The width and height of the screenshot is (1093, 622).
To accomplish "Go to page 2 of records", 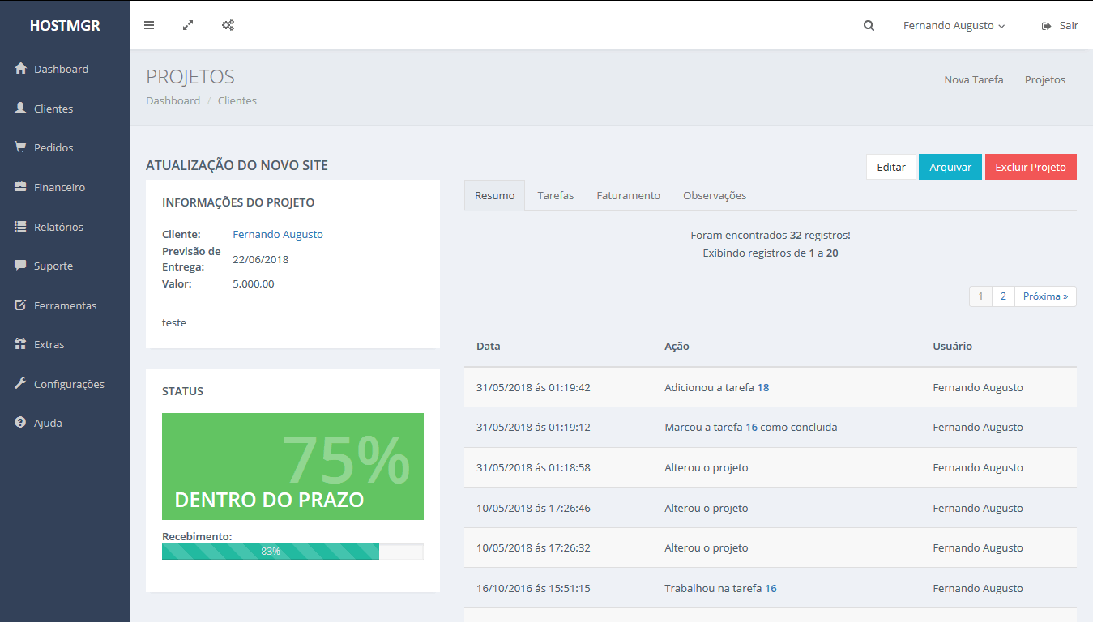I will click(1003, 296).
